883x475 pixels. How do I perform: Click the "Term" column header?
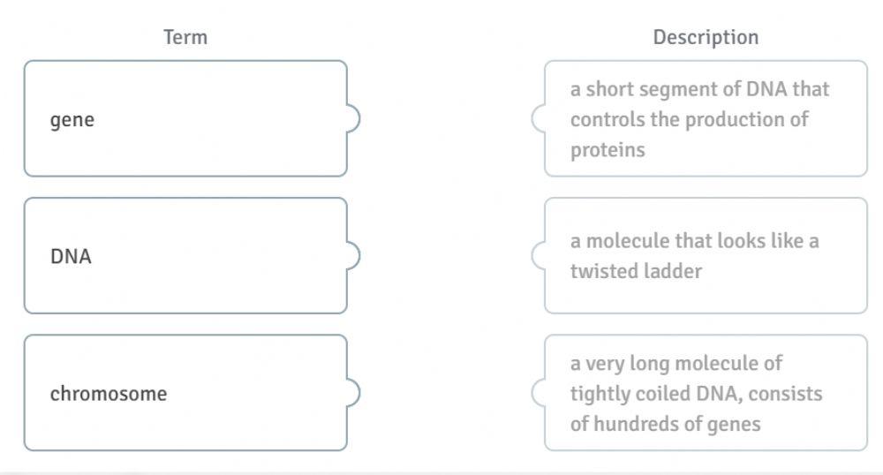point(185,37)
